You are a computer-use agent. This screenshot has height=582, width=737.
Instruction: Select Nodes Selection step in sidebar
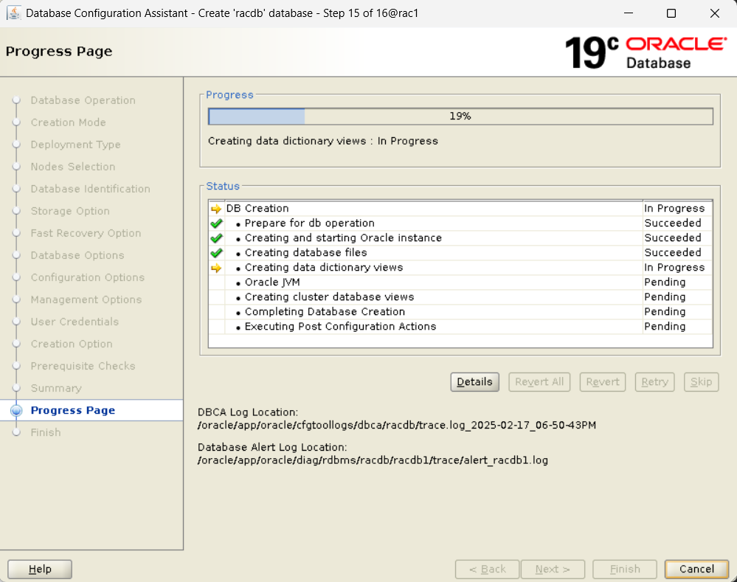(x=72, y=167)
